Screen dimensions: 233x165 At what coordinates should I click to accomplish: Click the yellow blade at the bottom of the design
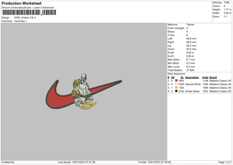pyautogui.click(x=87, y=106)
